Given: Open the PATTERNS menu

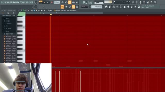Looking at the screenshot, I should [13, 2].
